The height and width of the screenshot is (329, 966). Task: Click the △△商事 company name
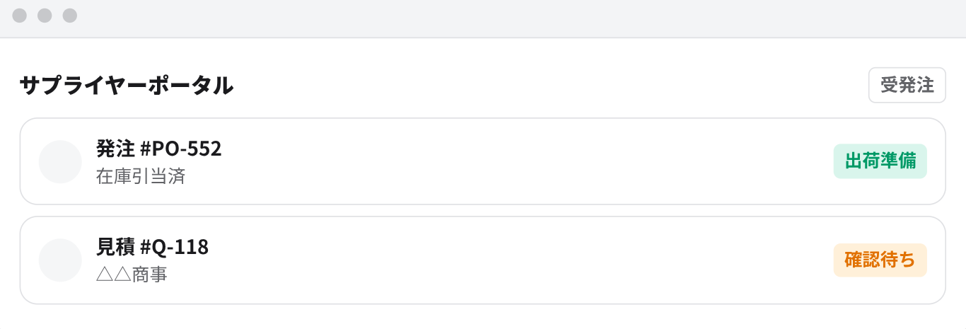(132, 275)
